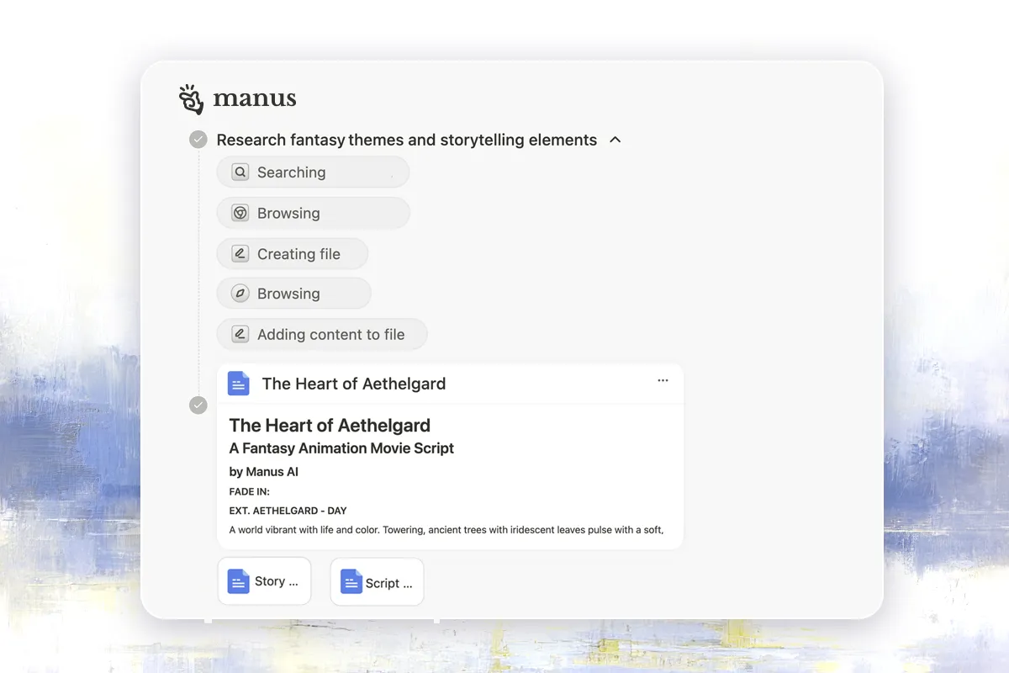This screenshot has height=673, width=1009.
Task: Open the Searching step pill
Action: pos(313,172)
